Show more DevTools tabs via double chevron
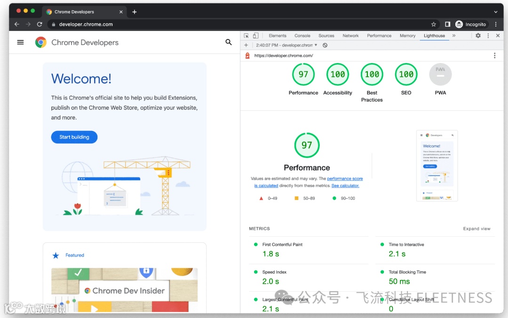The height and width of the screenshot is (318, 508). click(454, 36)
